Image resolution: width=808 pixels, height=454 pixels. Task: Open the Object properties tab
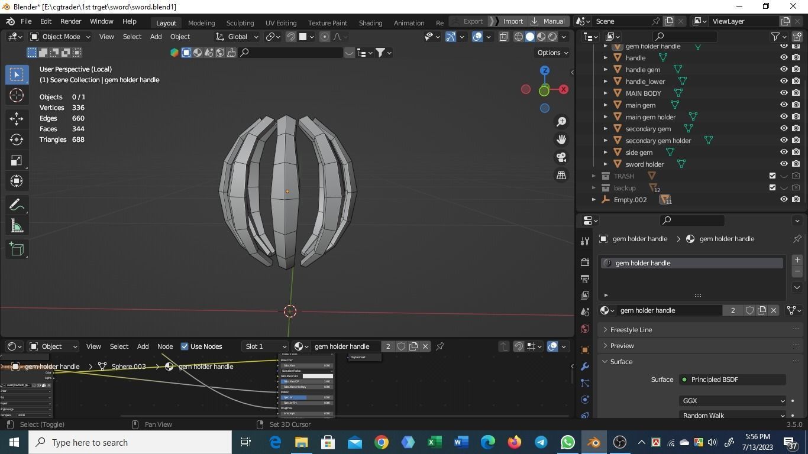pos(585,349)
